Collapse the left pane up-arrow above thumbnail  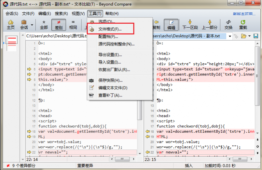23,35
